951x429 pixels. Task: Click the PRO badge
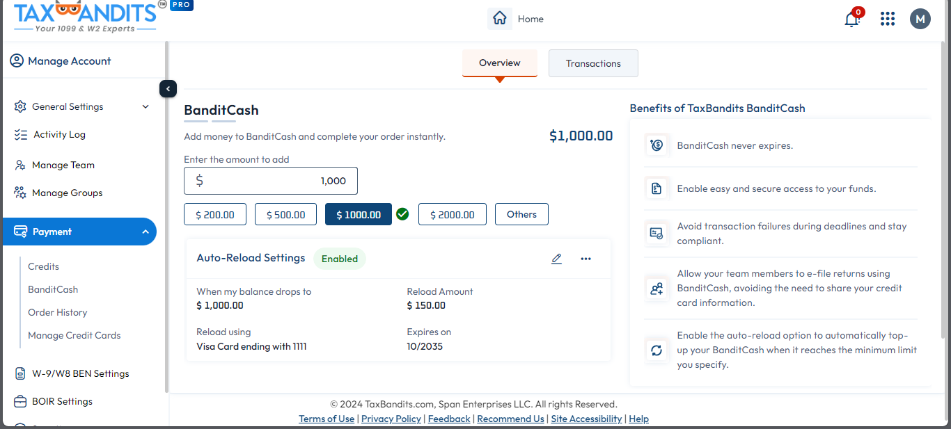pos(182,5)
